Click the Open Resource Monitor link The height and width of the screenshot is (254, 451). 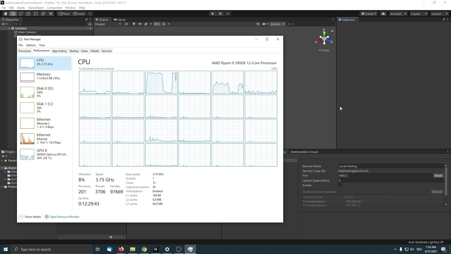[64, 217]
